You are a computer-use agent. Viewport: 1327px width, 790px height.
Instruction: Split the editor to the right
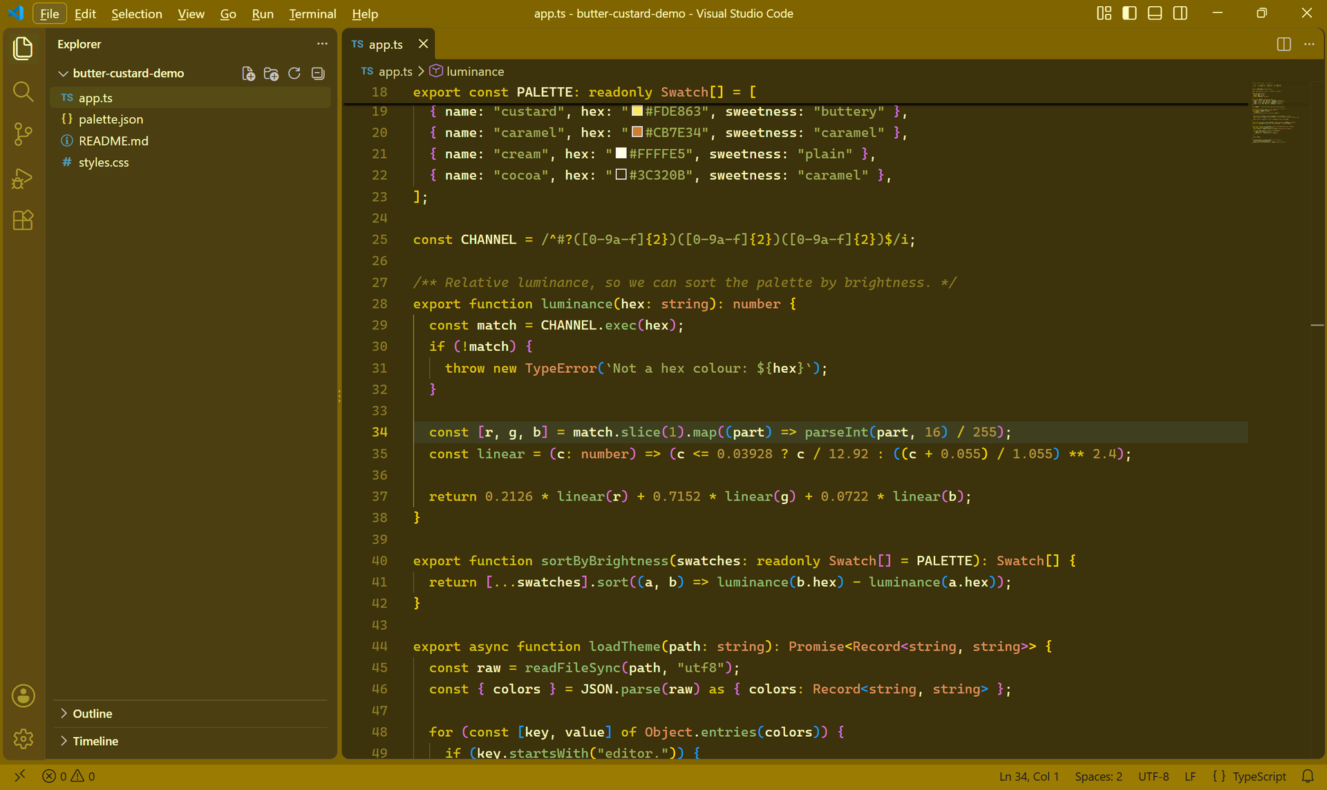[1283, 44]
